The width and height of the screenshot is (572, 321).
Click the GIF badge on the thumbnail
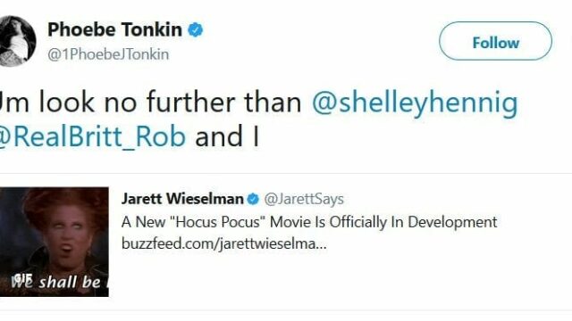[24, 277]
